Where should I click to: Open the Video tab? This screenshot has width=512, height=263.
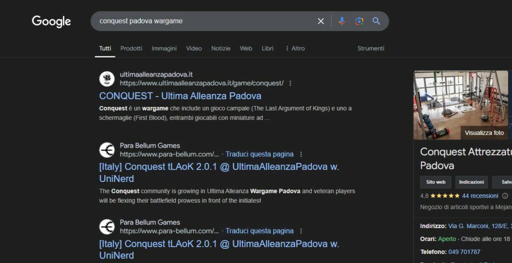[x=194, y=48]
